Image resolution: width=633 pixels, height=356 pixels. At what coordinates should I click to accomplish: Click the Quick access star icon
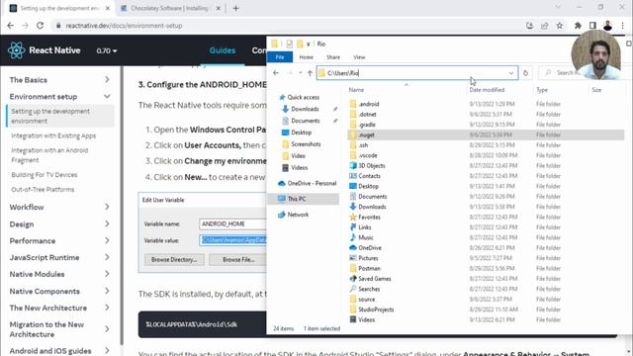[x=282, y=97]
